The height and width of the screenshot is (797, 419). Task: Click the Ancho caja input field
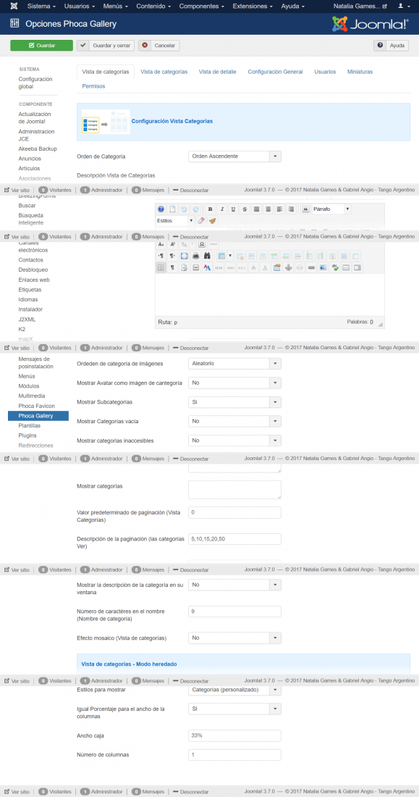(234, 735)
